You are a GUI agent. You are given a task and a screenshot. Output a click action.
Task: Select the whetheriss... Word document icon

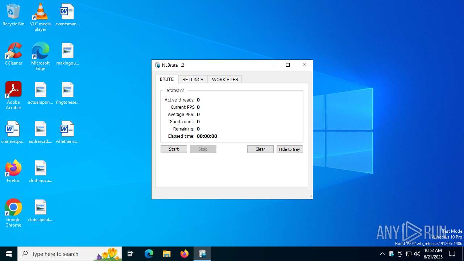[67, 132]
